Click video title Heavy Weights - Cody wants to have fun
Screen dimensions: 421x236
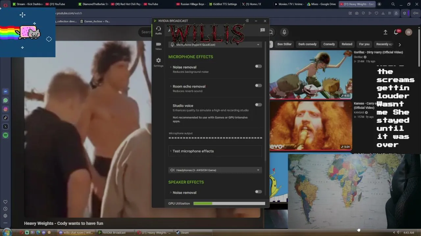pos(63,223)
